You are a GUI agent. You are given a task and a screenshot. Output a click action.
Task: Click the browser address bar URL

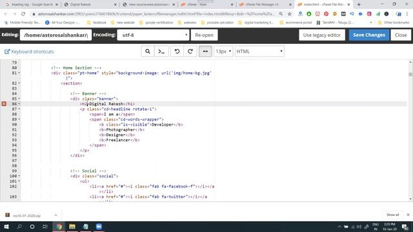pyautogui.click(x=156, y=14)
